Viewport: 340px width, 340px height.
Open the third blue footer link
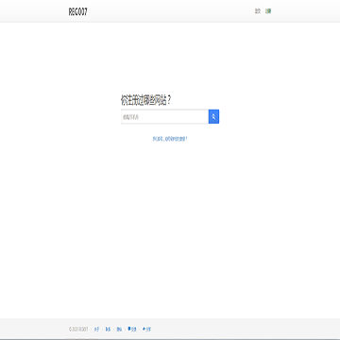[119, 330]
